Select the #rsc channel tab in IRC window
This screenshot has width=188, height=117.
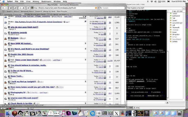pyautogui.click(x=137, y=108)
